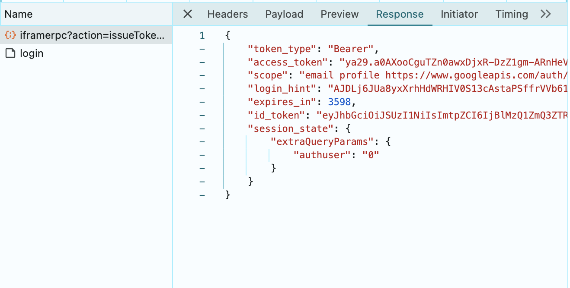Click the JSON icon beside the iframerpc request

click(x=10, y=36)
